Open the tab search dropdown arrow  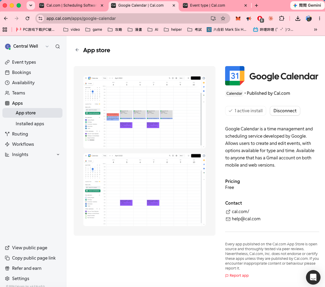(31, 5)
